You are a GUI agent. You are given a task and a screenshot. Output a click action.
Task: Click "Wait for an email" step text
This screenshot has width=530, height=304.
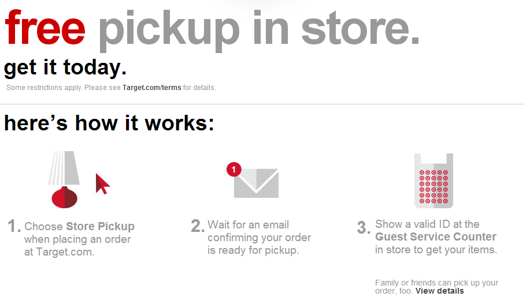248,225
